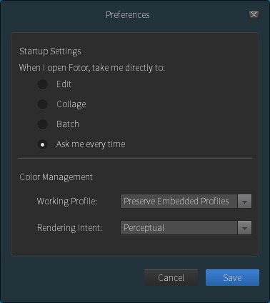Click the 'Edit' option label text
270x303 pixels.
64,84
